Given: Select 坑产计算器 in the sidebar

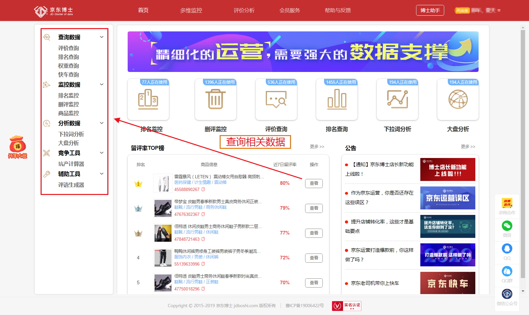Looking at the screenshot, I should 71,164.
